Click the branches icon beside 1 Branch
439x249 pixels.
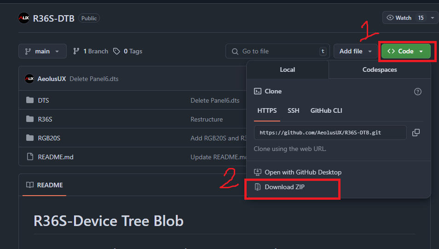tap(76, 51)
